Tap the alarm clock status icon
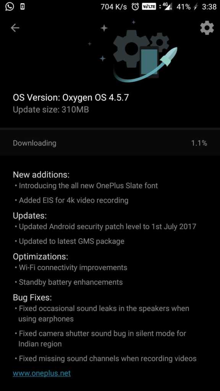This screenshot has width=220, height=391. [135, 7]
